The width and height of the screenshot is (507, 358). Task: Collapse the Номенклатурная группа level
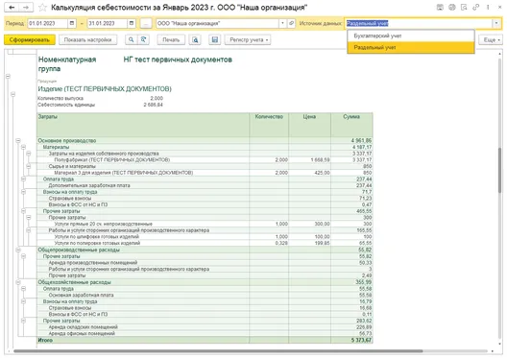(8, 76)
